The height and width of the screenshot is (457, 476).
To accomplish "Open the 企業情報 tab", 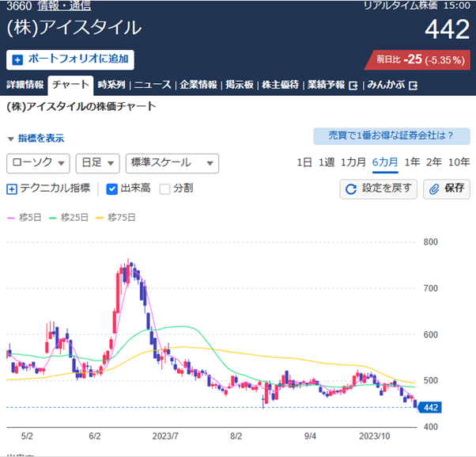I will pos(198,85).
